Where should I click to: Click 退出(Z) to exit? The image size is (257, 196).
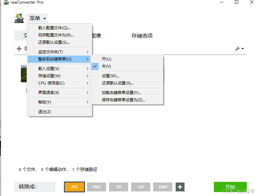click(59, 112)
